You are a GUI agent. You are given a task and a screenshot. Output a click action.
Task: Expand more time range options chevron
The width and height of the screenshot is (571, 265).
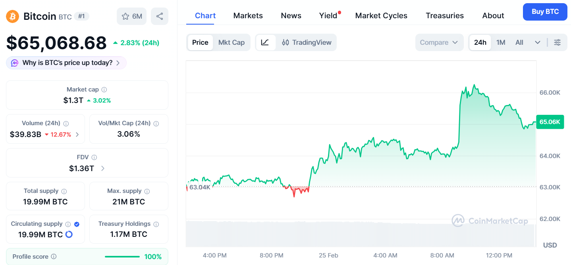(x=538, y=42)
